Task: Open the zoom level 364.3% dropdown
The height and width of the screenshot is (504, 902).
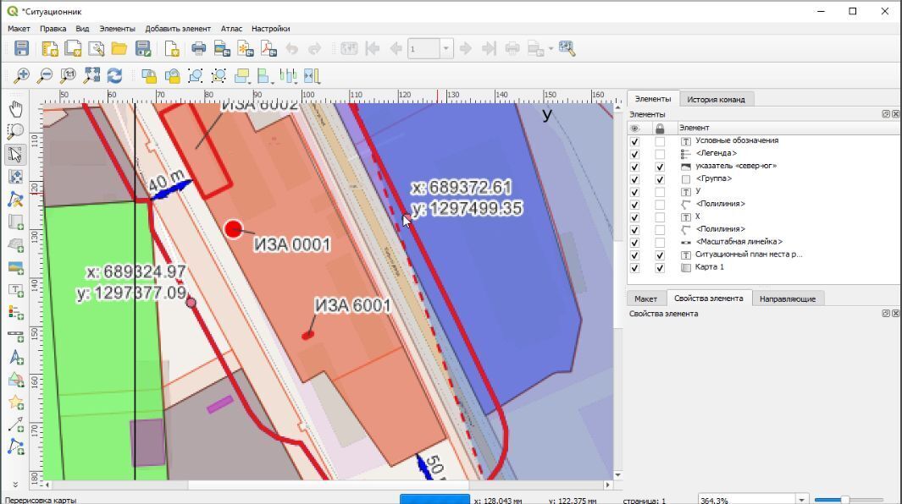Action: pos(801,500)
